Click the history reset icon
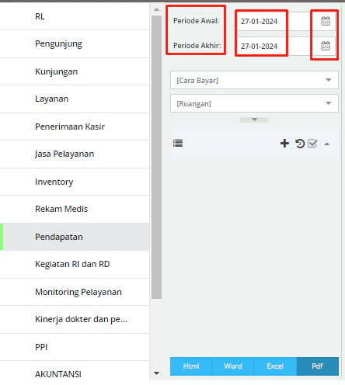 pyautogui.click(x=300, y=144)
